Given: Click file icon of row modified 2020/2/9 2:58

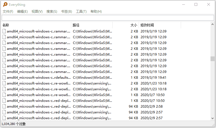Looking at the screenshot, I should point(4,107).
